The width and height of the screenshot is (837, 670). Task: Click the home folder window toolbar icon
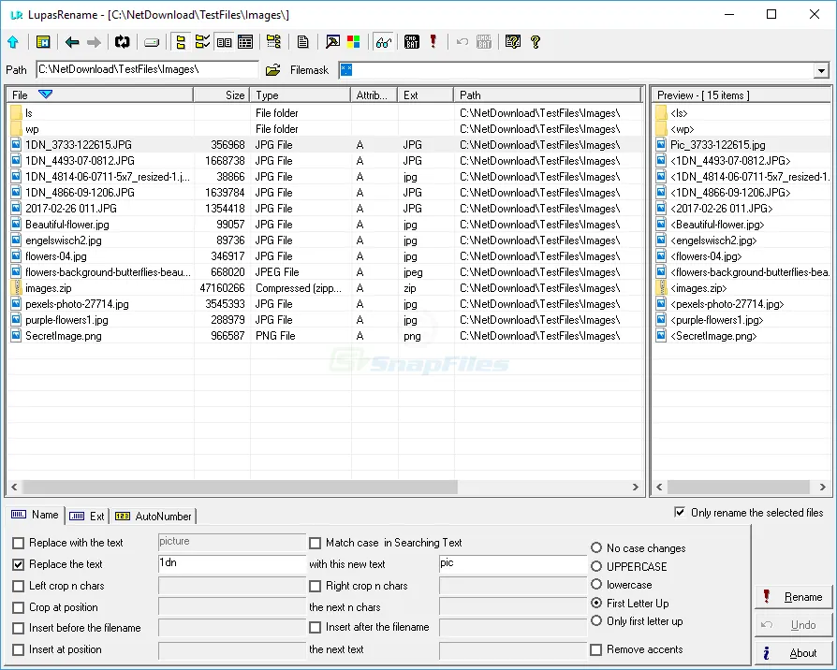click(43, 42)
